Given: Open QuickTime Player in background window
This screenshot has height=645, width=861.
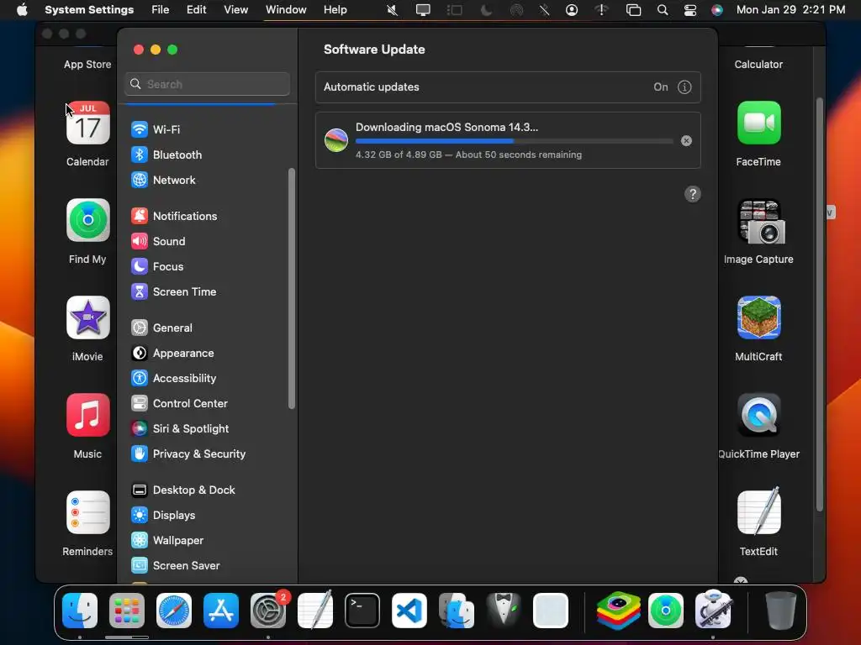Looking at the screenshot, I should coord(759,415).
